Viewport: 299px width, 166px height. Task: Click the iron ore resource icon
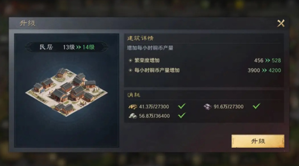[207, 107]
